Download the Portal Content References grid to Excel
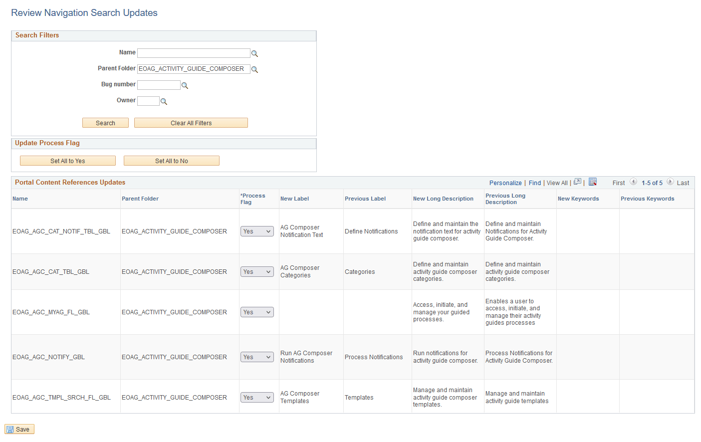Image resolution: width=701 pixels, height=442 pixels. click(593, 182)
